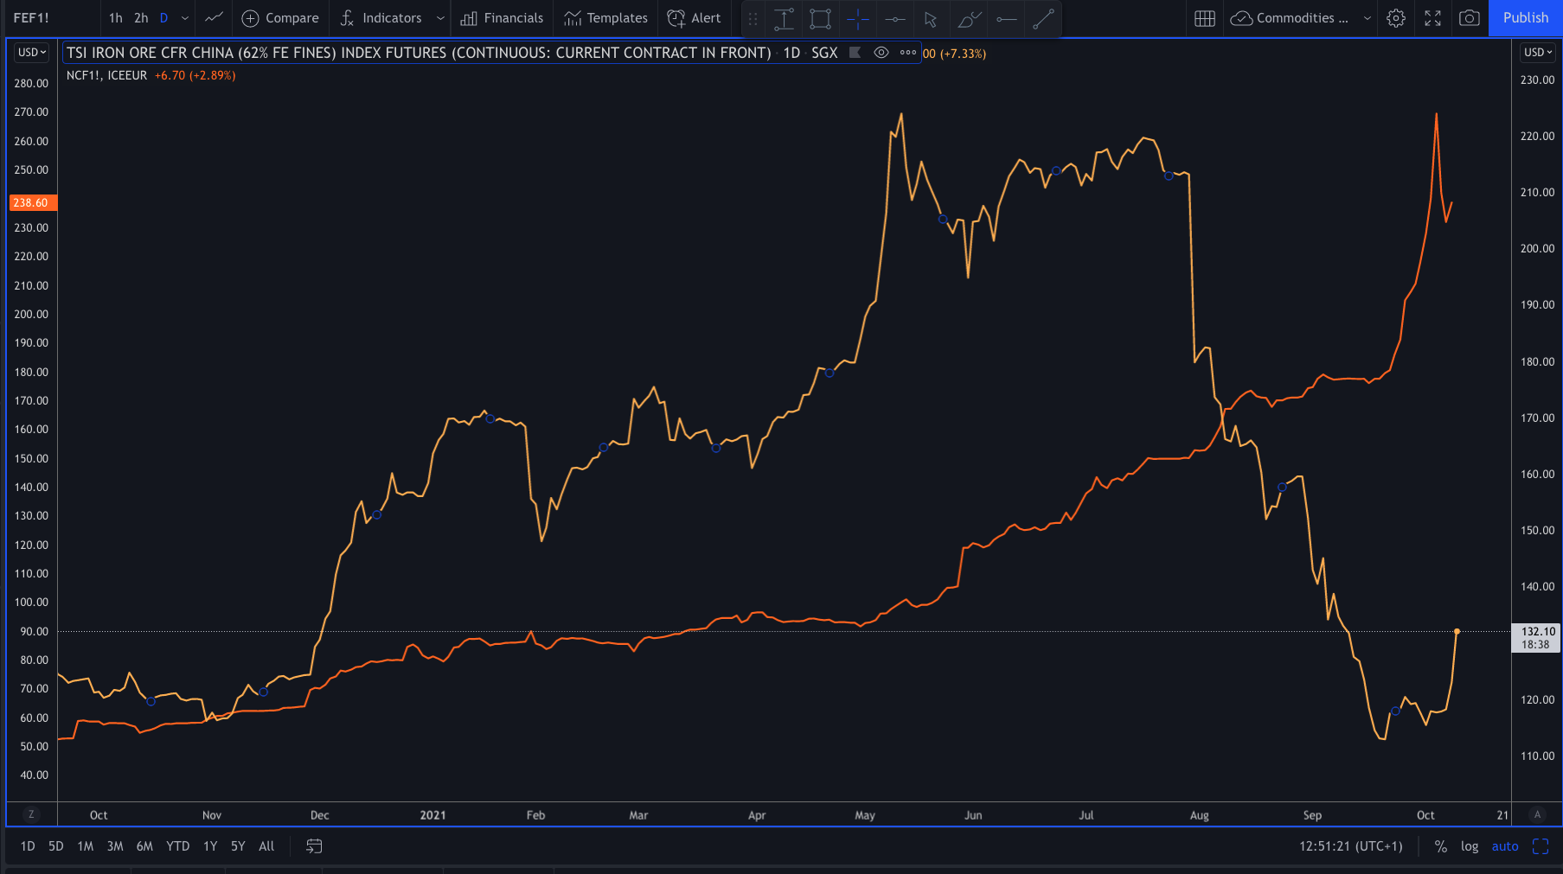Set the 5Y date range
The height and width of the screenshot is (874, 1563).
click(x=238, y=846)
